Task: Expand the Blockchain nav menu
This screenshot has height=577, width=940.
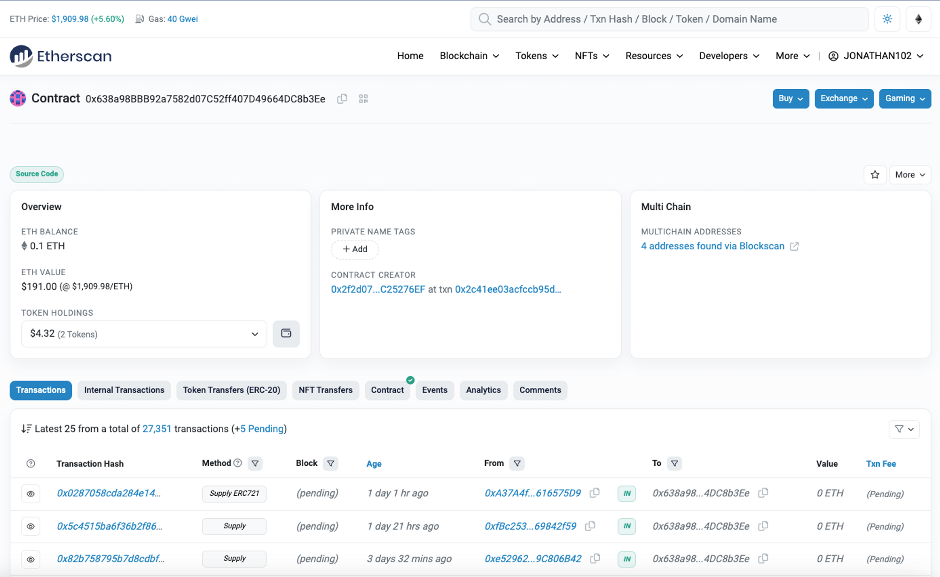Action: click(469, 56)
